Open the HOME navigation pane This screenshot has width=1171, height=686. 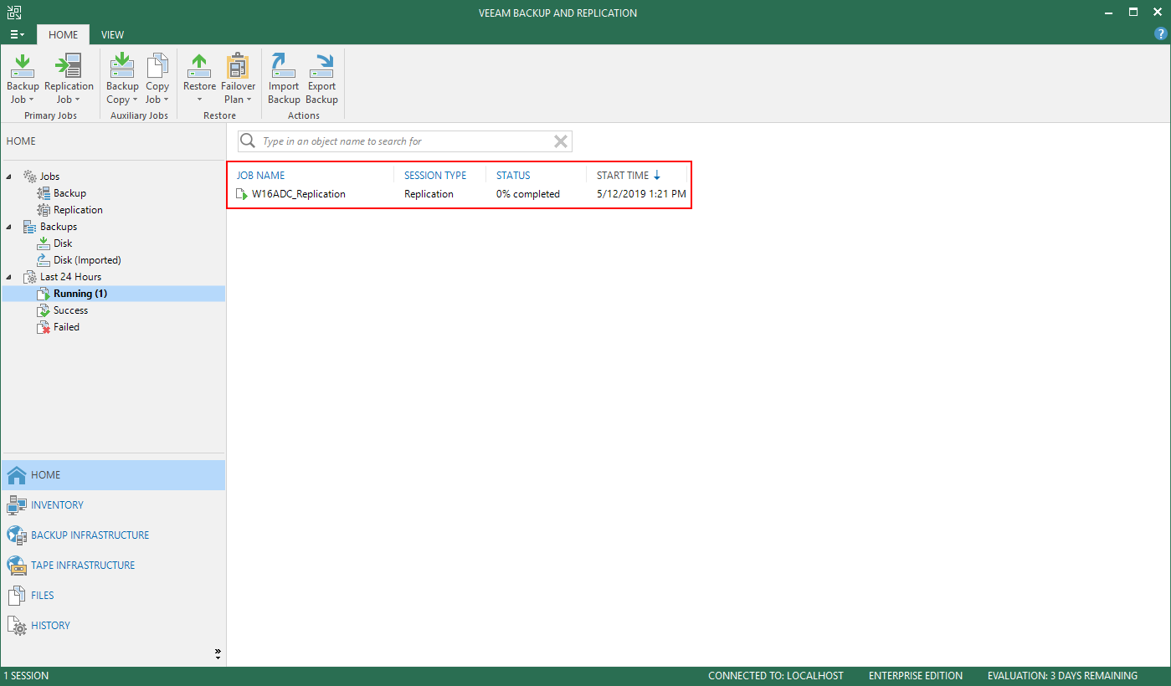pos(113,475)
